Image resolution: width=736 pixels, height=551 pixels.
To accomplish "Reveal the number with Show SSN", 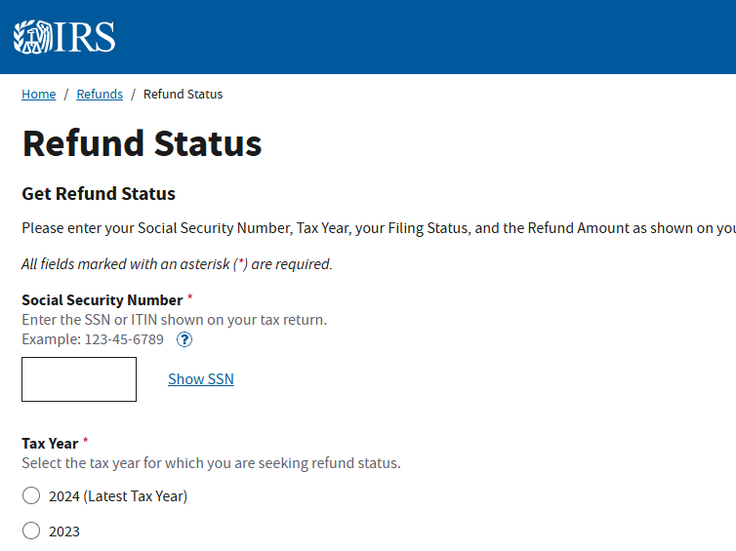I will pyautogui.click(x=201, y=379).
